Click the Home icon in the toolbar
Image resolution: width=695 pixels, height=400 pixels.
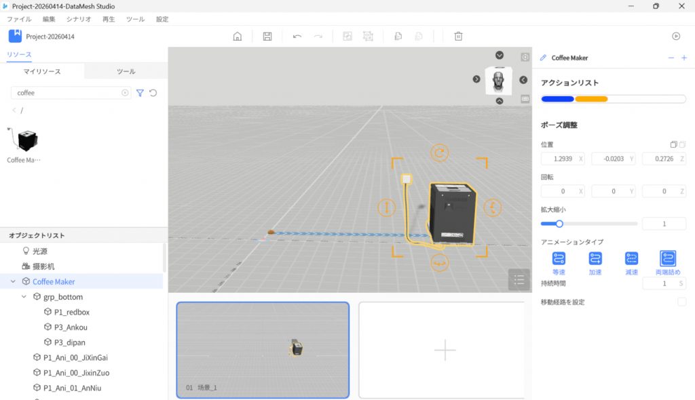238,37
